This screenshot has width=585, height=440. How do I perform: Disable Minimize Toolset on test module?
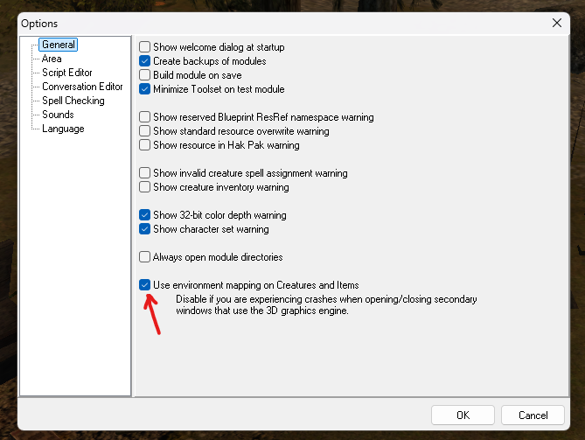[x=145, y=89]
